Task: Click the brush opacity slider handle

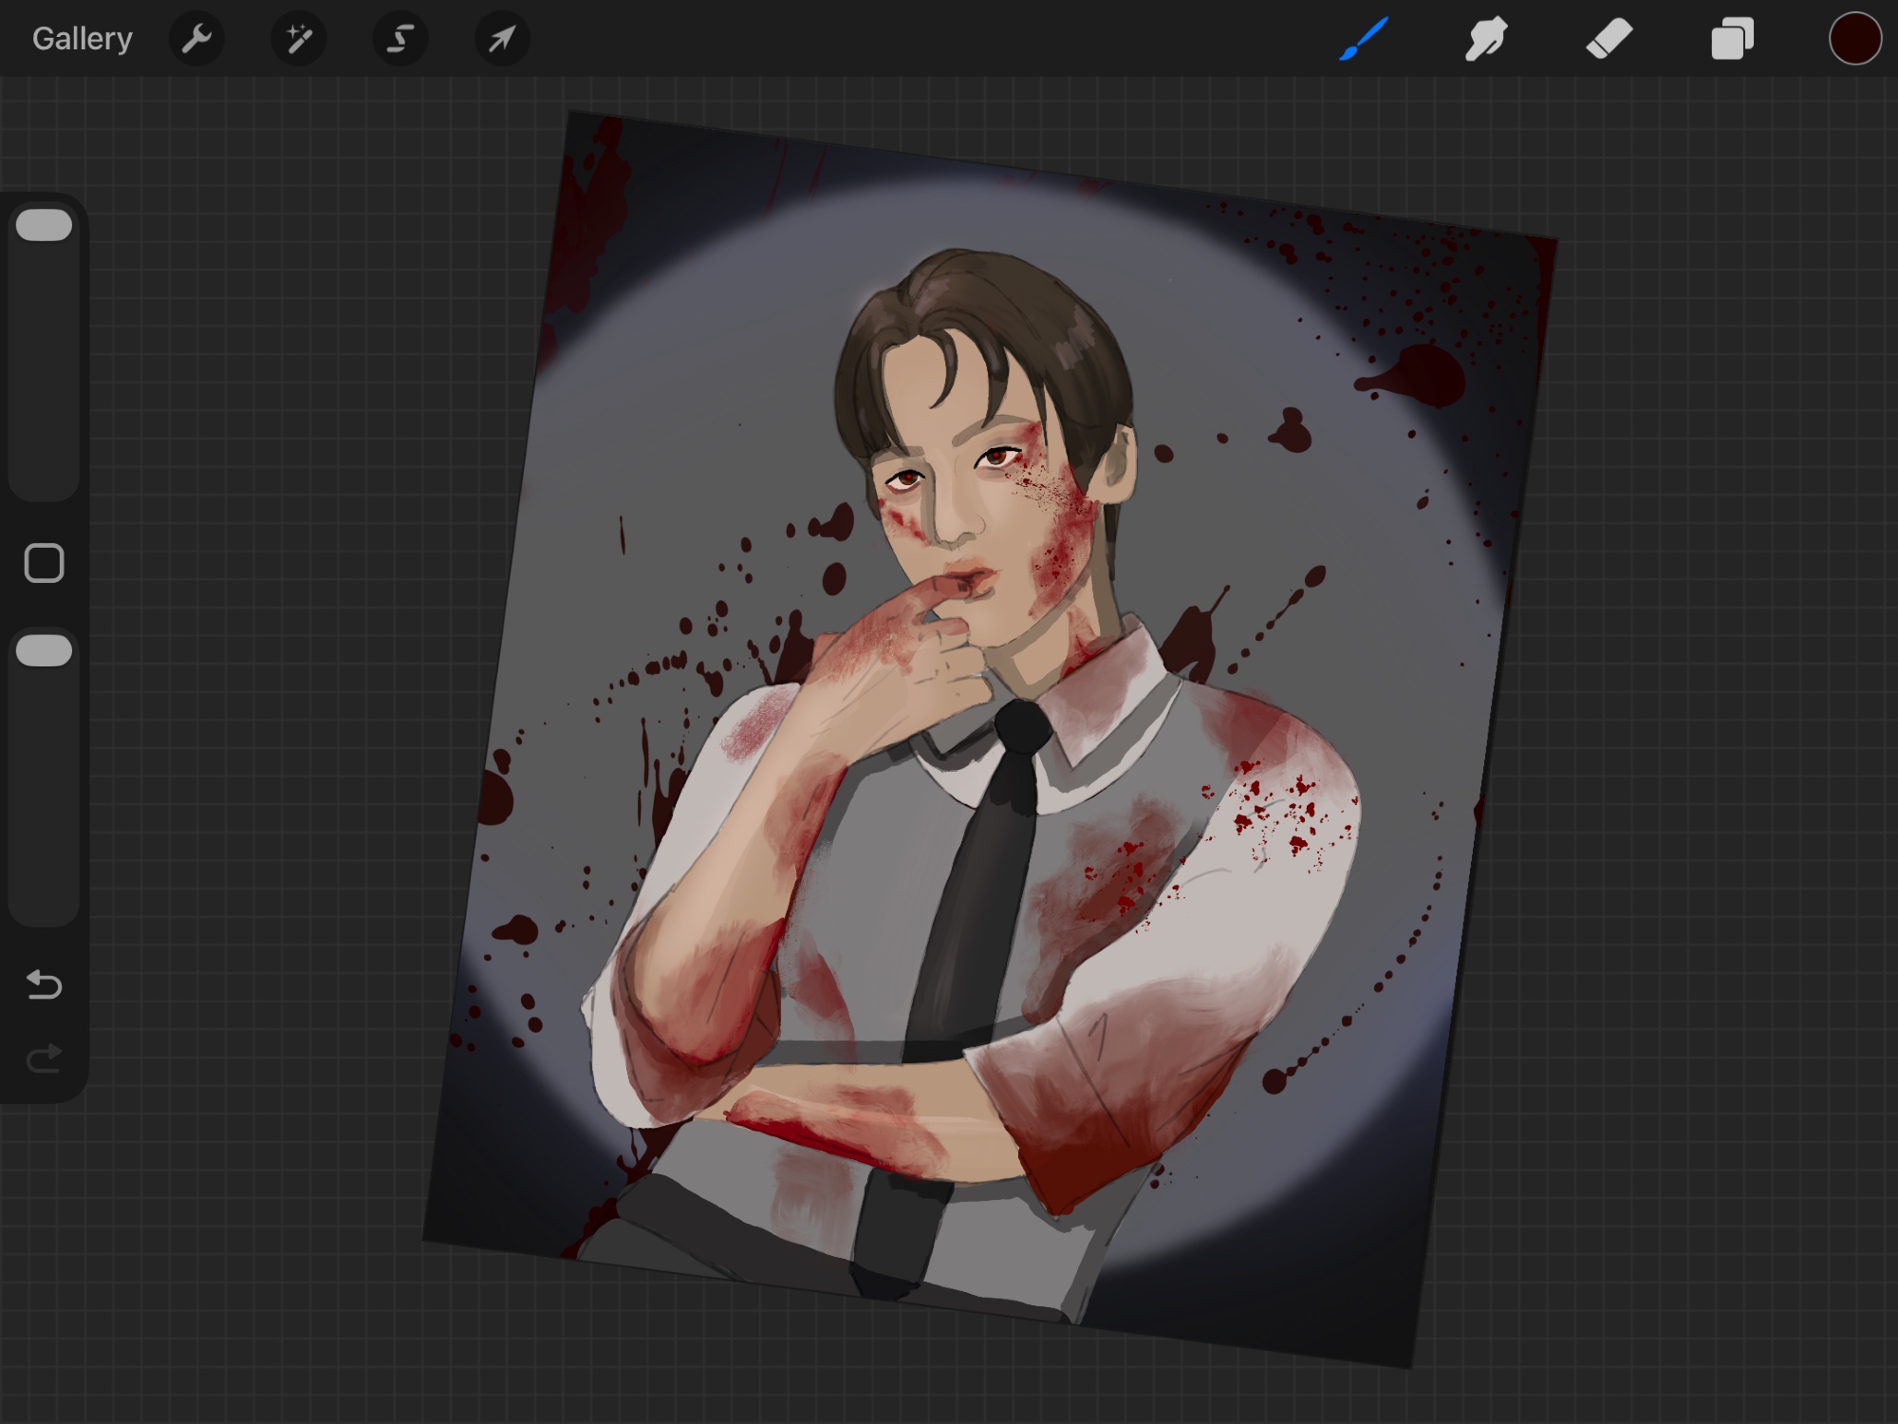Action: coord(45,651)
